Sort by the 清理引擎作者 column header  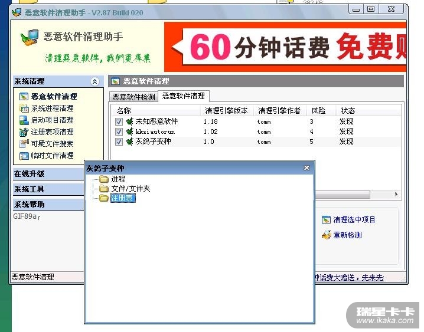[x=279, y=111]
